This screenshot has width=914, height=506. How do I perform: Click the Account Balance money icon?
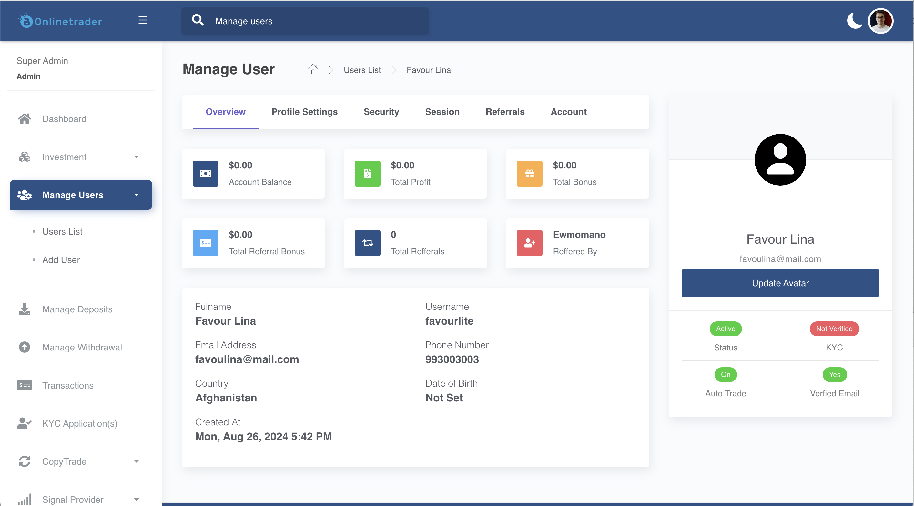point(206,174)
